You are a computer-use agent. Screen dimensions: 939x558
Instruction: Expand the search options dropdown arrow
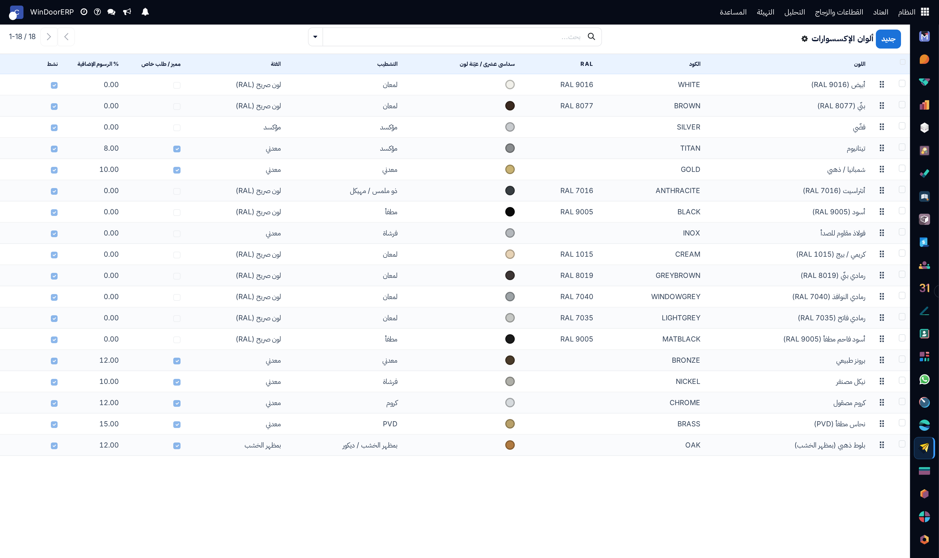tap(315, 37)
